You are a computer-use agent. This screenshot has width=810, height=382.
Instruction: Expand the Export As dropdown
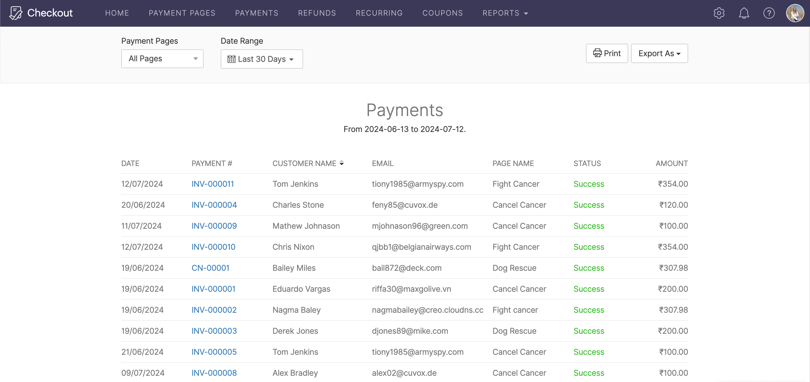(659, 53)
